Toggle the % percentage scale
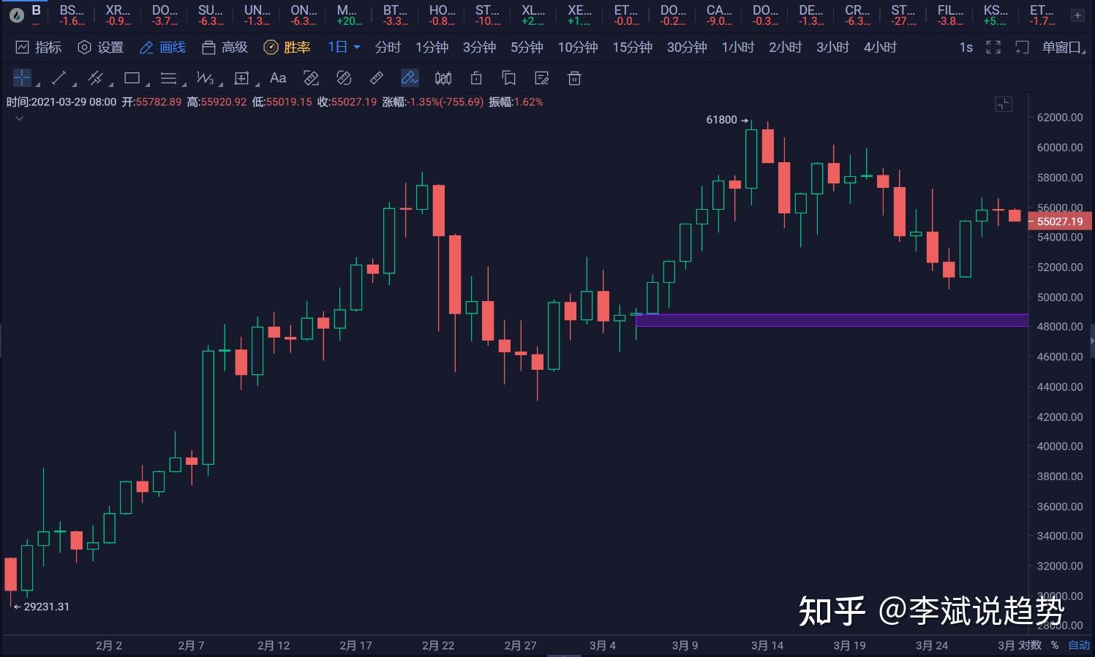This screenshot has height=657, width=1095. click(x=1055, y=645)
